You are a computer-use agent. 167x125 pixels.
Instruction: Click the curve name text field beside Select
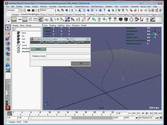[x=69, y=49]
